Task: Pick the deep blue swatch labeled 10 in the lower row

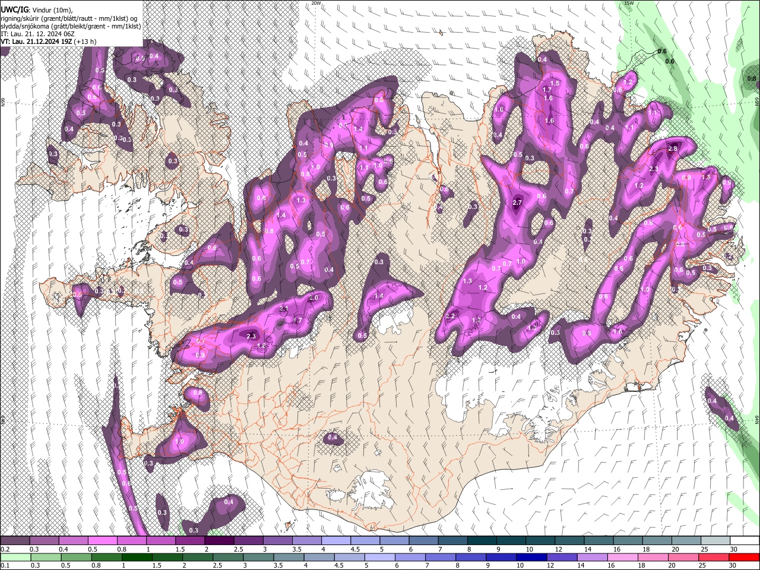Action: point(531,557)
